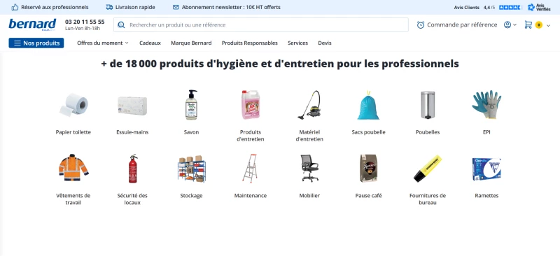
Task: Select the office chair Mobilier image
Action: click(309, 168)
